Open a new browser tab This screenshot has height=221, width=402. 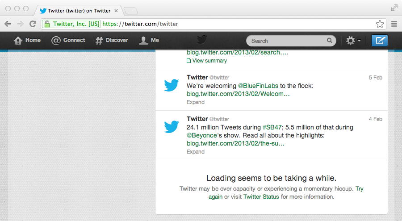point(131,11)
